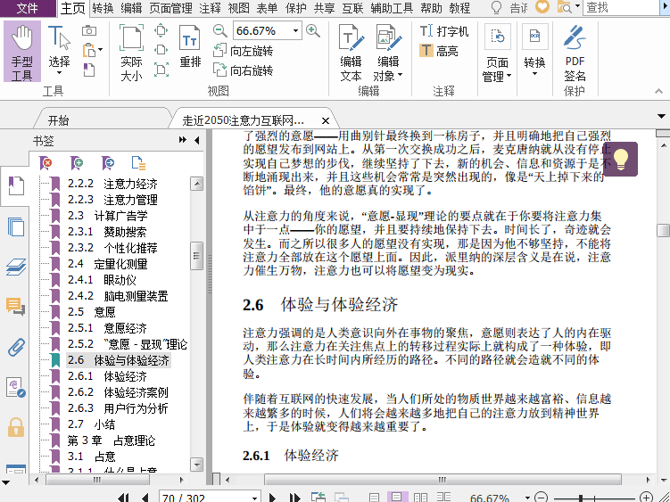Click the orange heart icon in title area
The image size is (670, 502).
click(542, 7)
